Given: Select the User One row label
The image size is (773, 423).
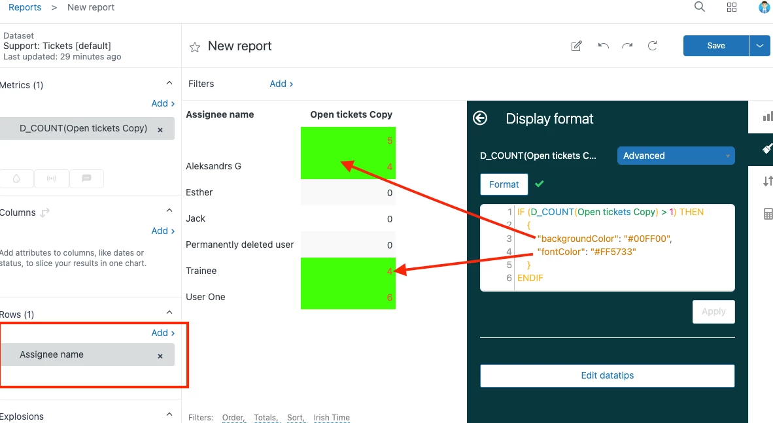Looking at the screenshot, I should [x=205, y=297].
